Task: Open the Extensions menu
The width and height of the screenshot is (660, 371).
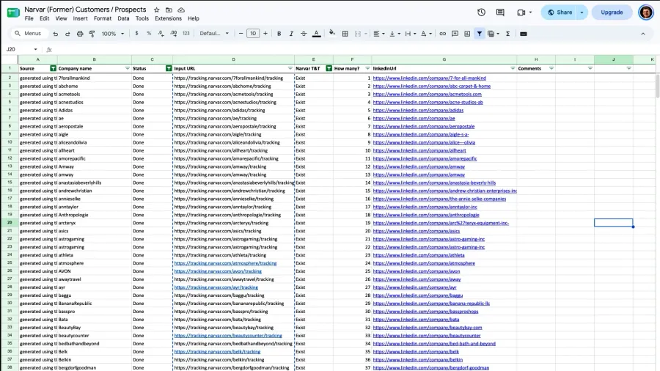Action: point(168,18)
